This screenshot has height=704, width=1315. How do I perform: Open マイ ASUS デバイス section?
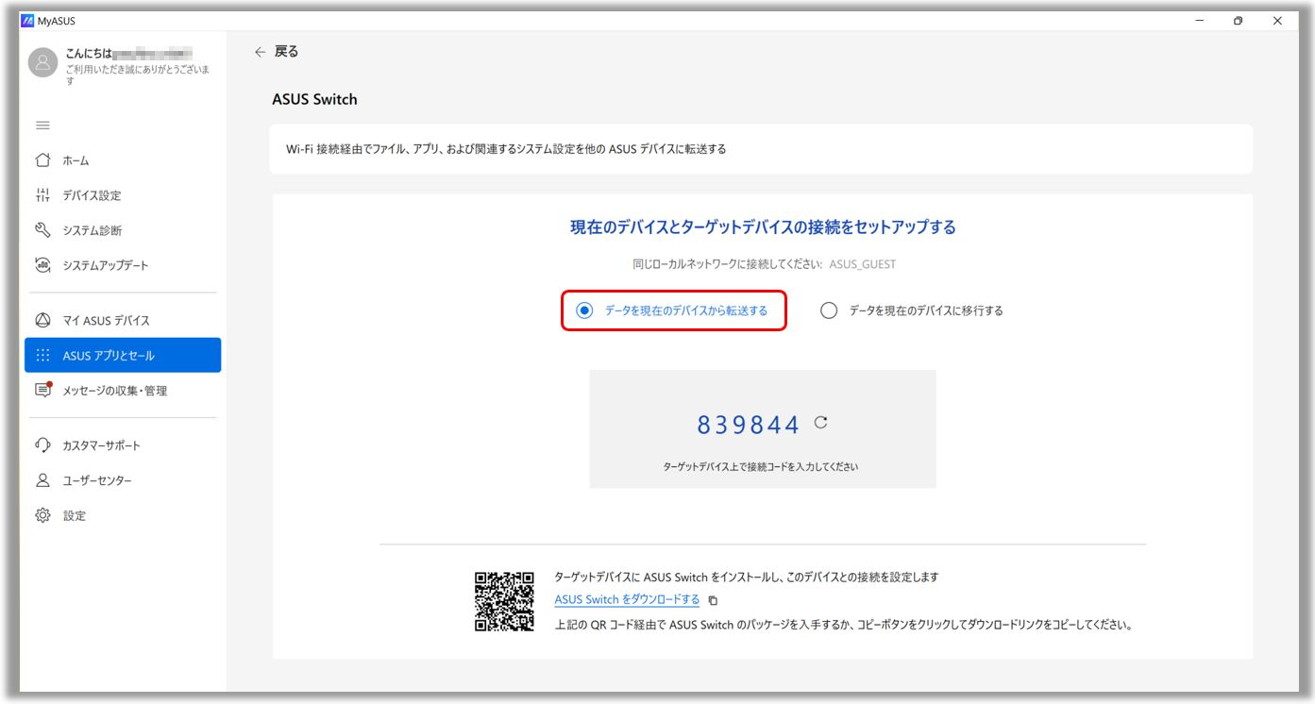123,320
